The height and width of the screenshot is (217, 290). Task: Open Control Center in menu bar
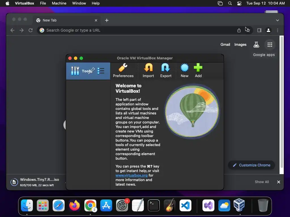[239, 3]
